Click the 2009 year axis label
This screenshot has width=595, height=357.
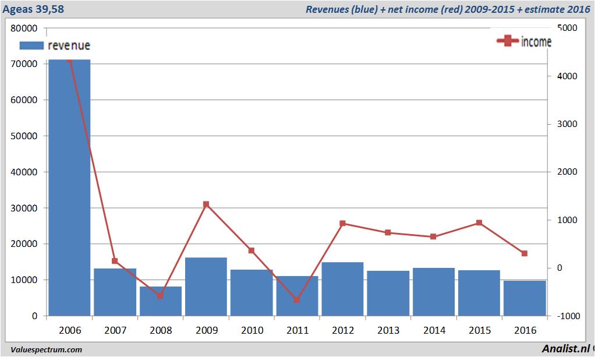click(207, 330)
